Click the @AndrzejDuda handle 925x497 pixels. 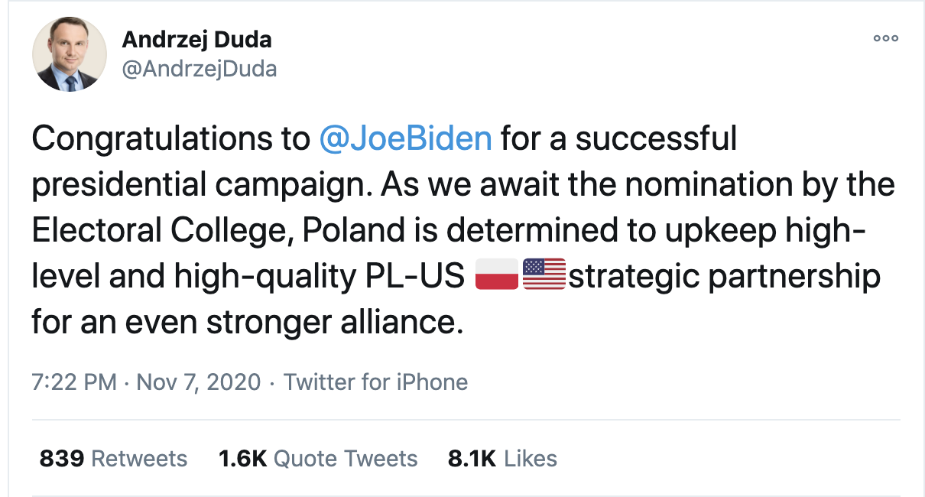[200, 70]
